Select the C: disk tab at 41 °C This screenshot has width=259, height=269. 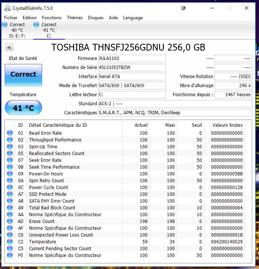pos(49,30)
